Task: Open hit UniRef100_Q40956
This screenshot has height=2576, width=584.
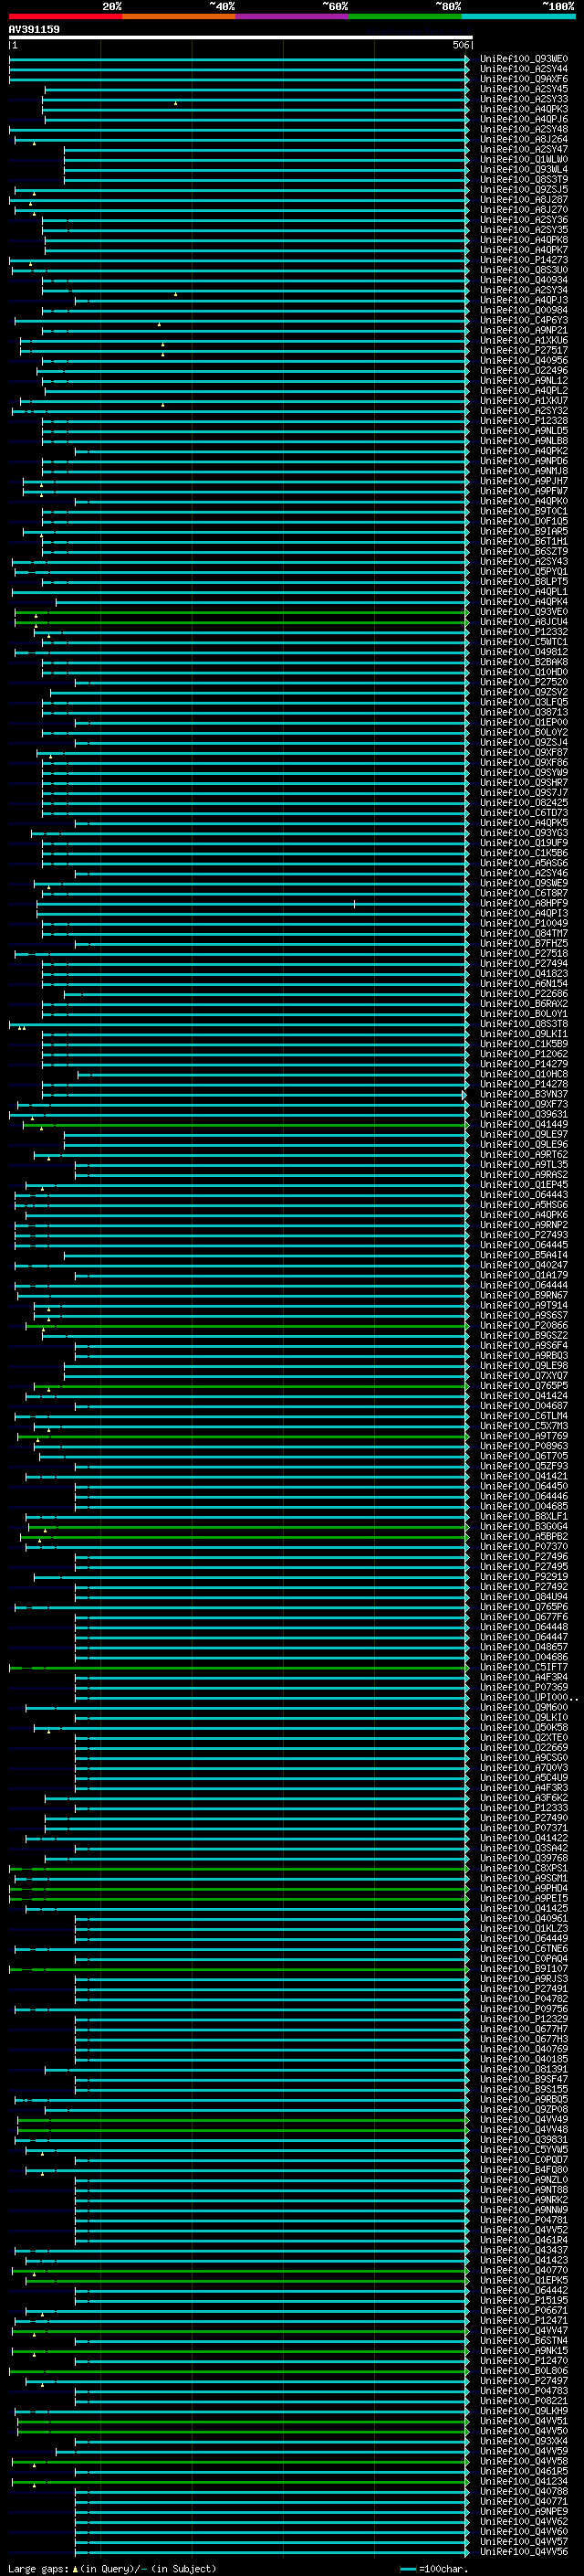Action: [524, 360]
